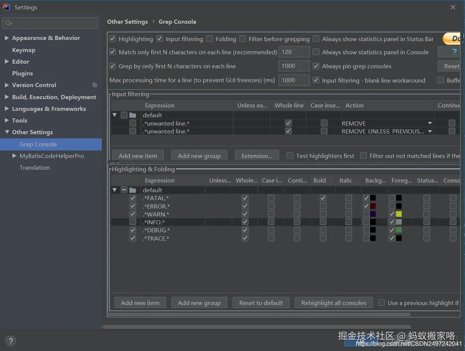Close the Settings dialog
Screen dimensions: 465x351
[x=453, y=7]
